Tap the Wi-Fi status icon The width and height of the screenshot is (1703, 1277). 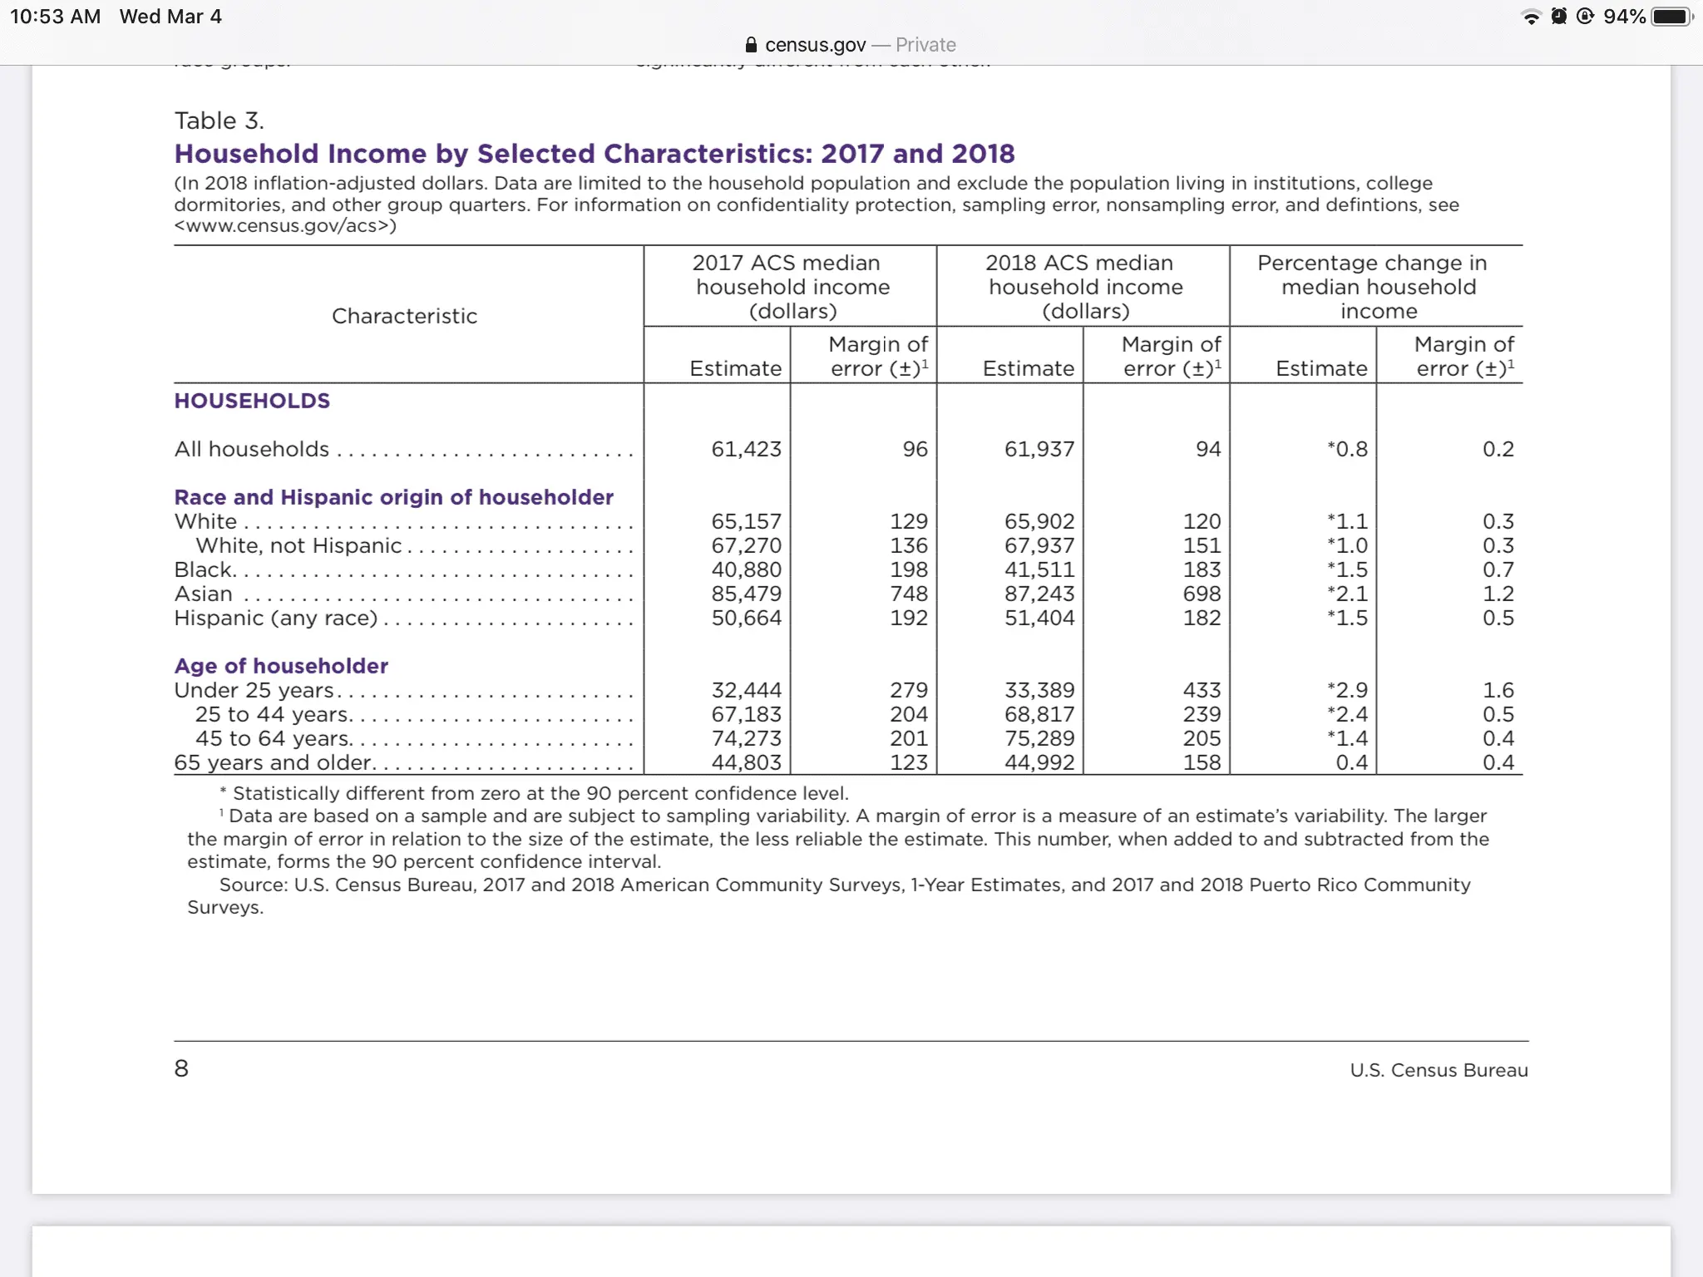pyautogui.click(x=1530, y=17)
